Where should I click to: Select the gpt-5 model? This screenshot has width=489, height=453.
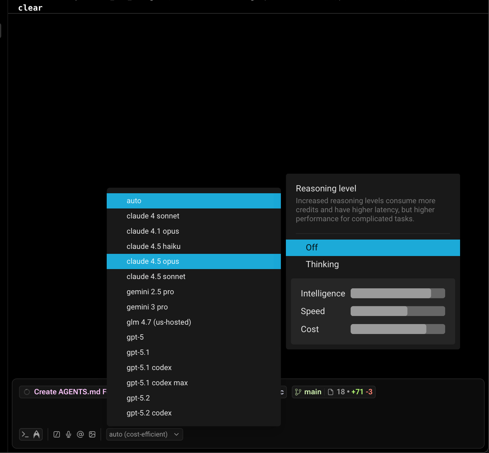(194, 337)
